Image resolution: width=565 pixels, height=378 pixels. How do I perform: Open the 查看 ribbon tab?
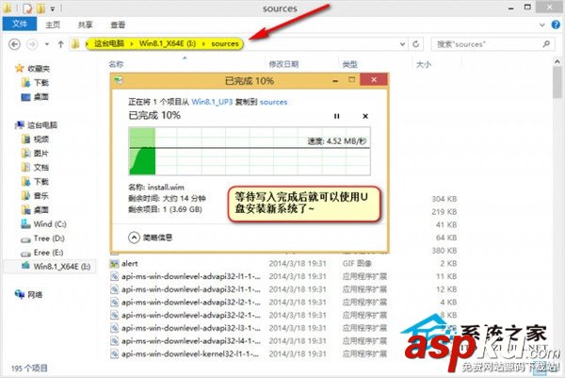click(118, 25)
